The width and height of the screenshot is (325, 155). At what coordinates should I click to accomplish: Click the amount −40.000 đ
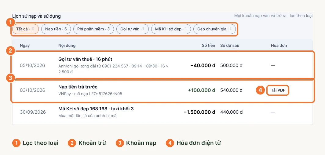pyautogui.click(x=203, y=66)
